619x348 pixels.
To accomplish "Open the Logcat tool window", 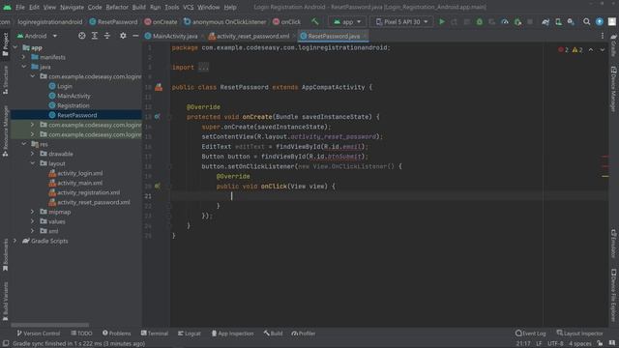I will click(190, 333).
